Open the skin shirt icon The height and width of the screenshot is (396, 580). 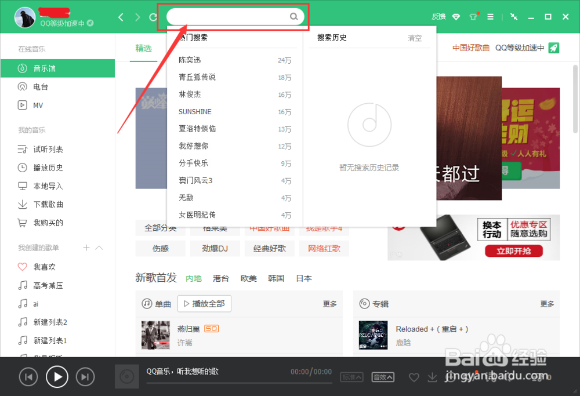[x=473, y=17]
